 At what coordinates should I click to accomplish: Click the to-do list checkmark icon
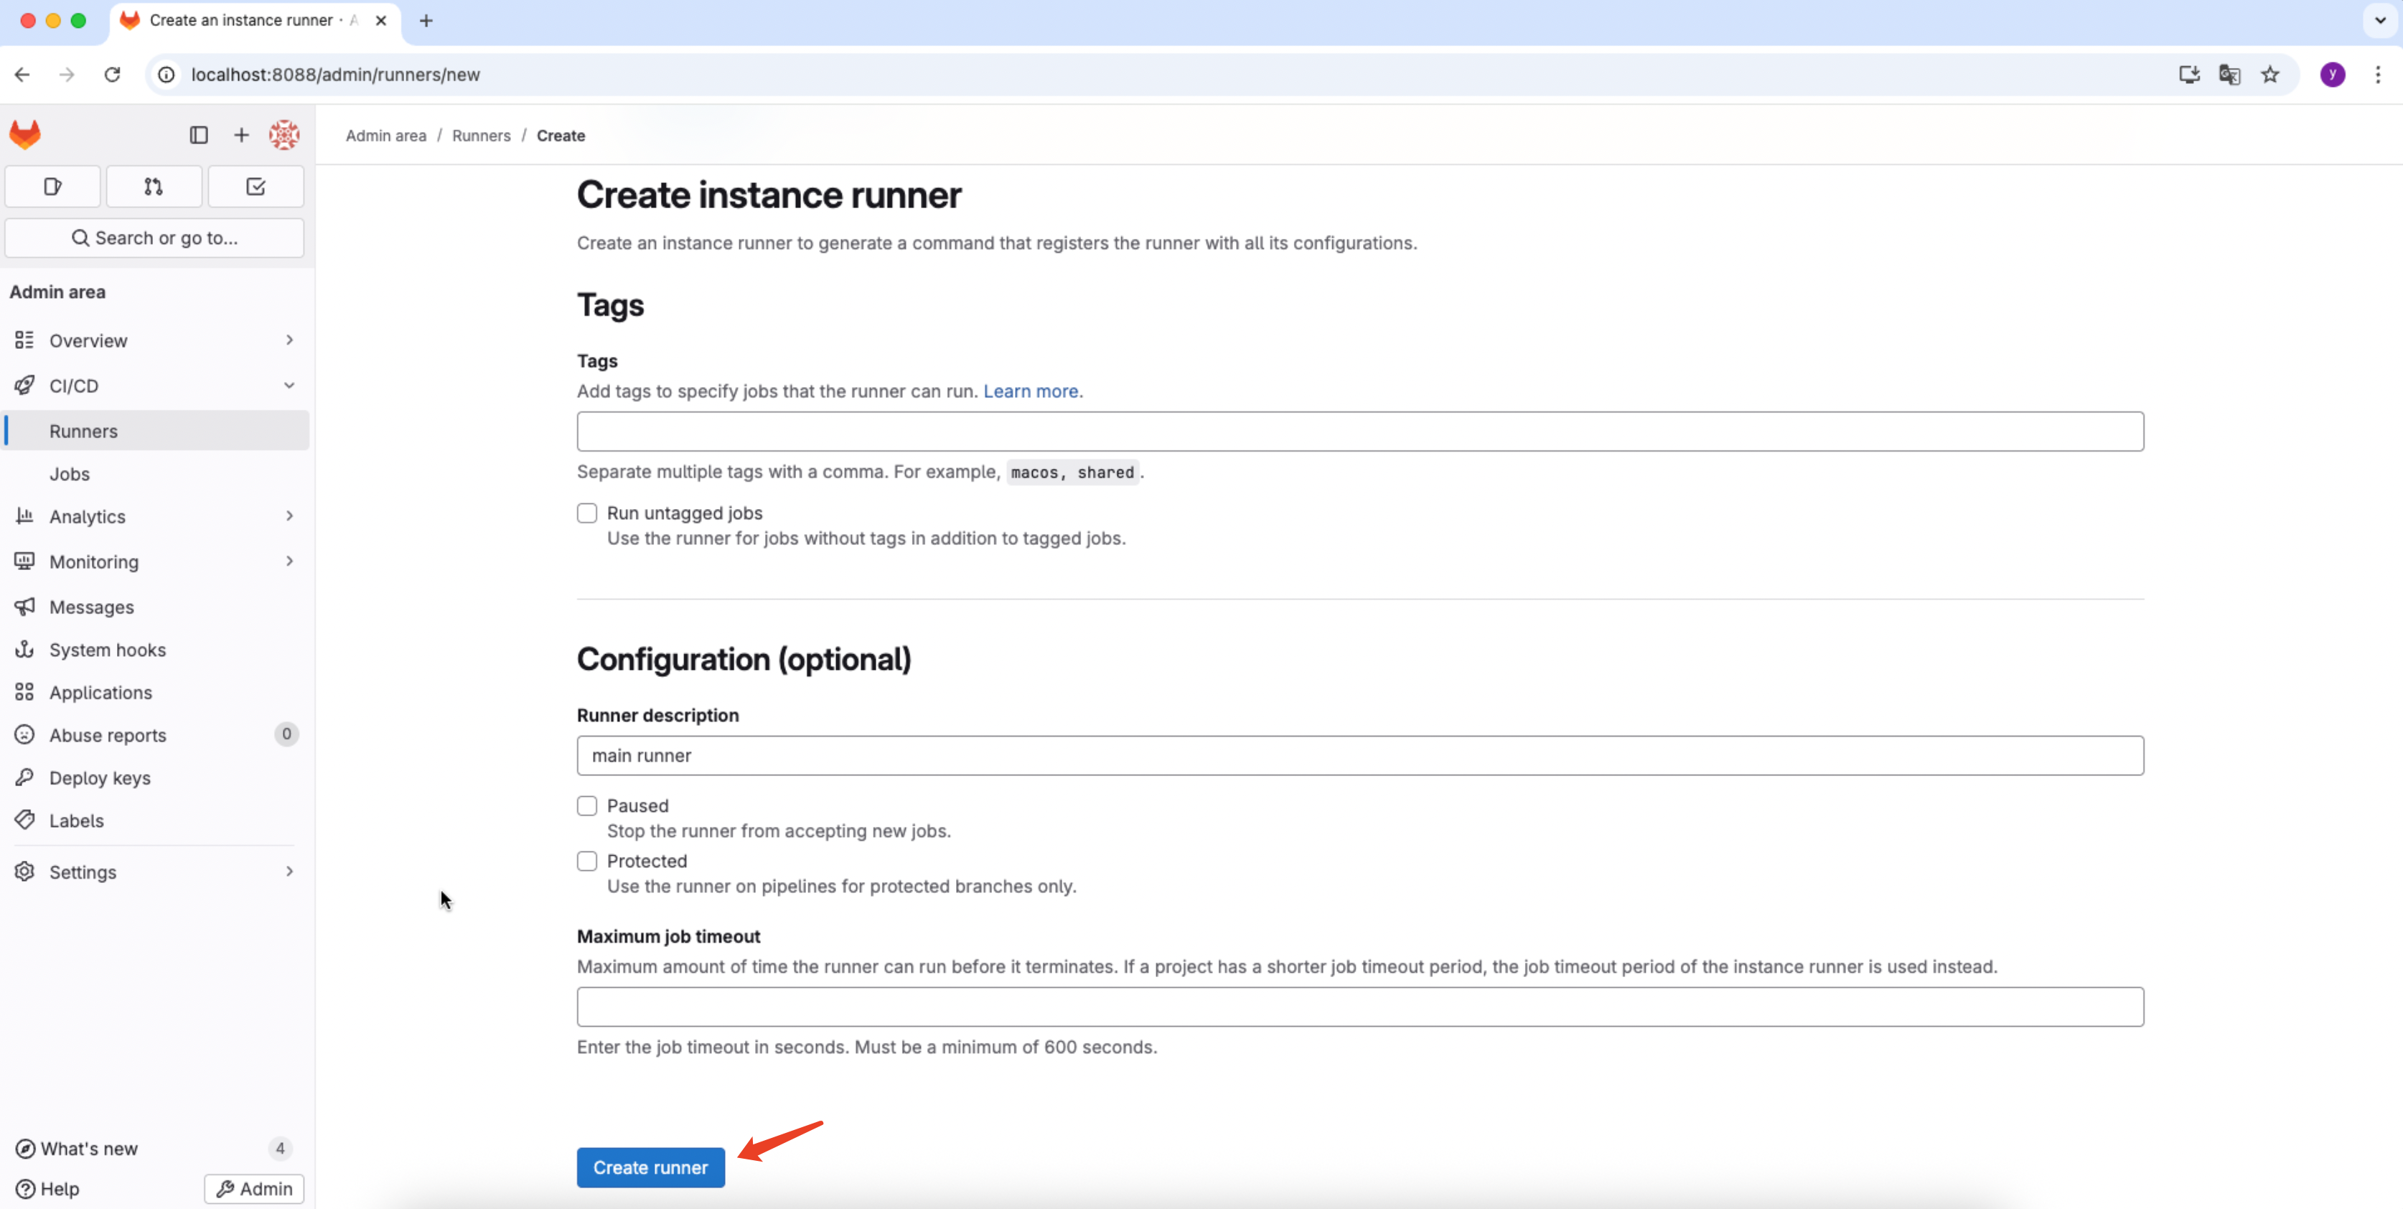click(255, 186)
